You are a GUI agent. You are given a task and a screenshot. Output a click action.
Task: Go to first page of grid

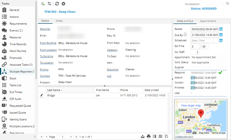42,137
